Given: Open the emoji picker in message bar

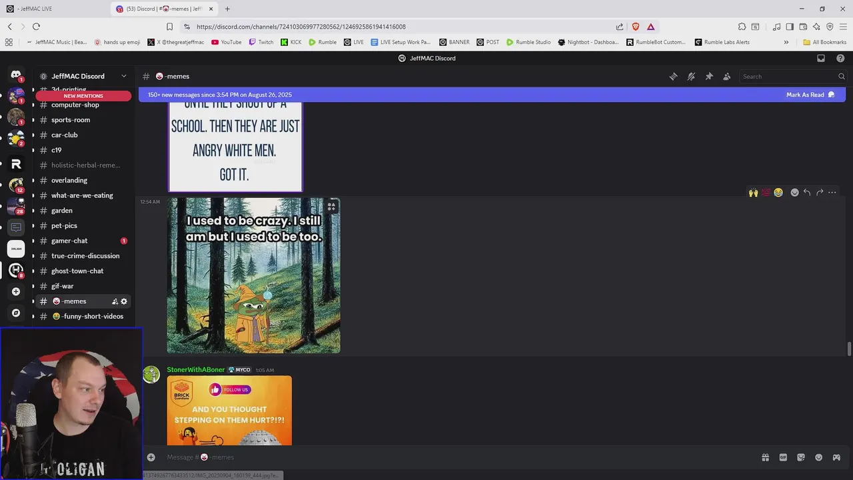Looking at the screenshot, I should point(819,457).
